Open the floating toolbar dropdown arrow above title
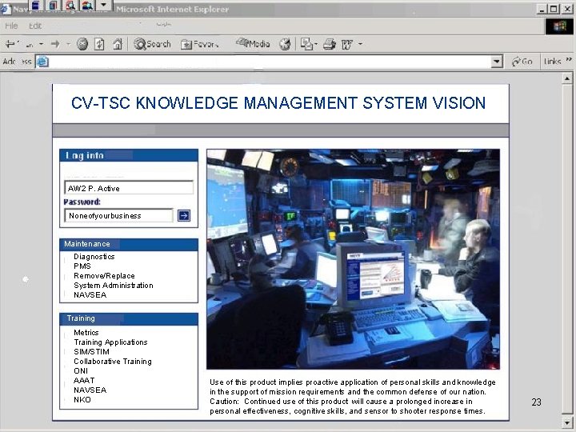 click(x=104, y=5)
